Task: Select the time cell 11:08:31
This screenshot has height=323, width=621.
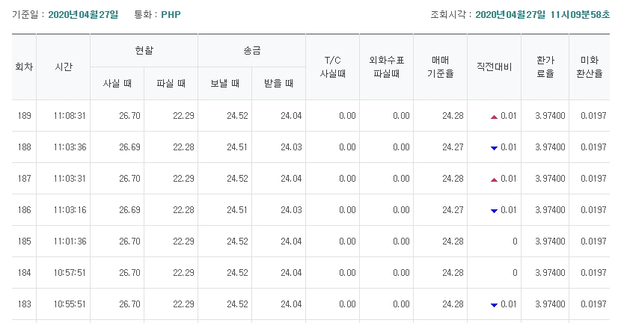Action: pyautogui.click(x=70, y=116)
